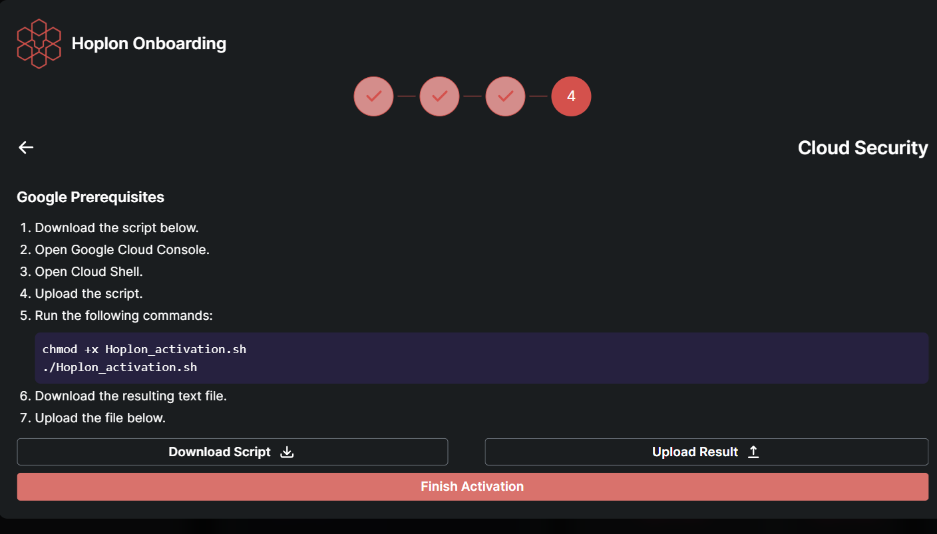
Task: Click the Finish Activation button
Action: point(472,487)
